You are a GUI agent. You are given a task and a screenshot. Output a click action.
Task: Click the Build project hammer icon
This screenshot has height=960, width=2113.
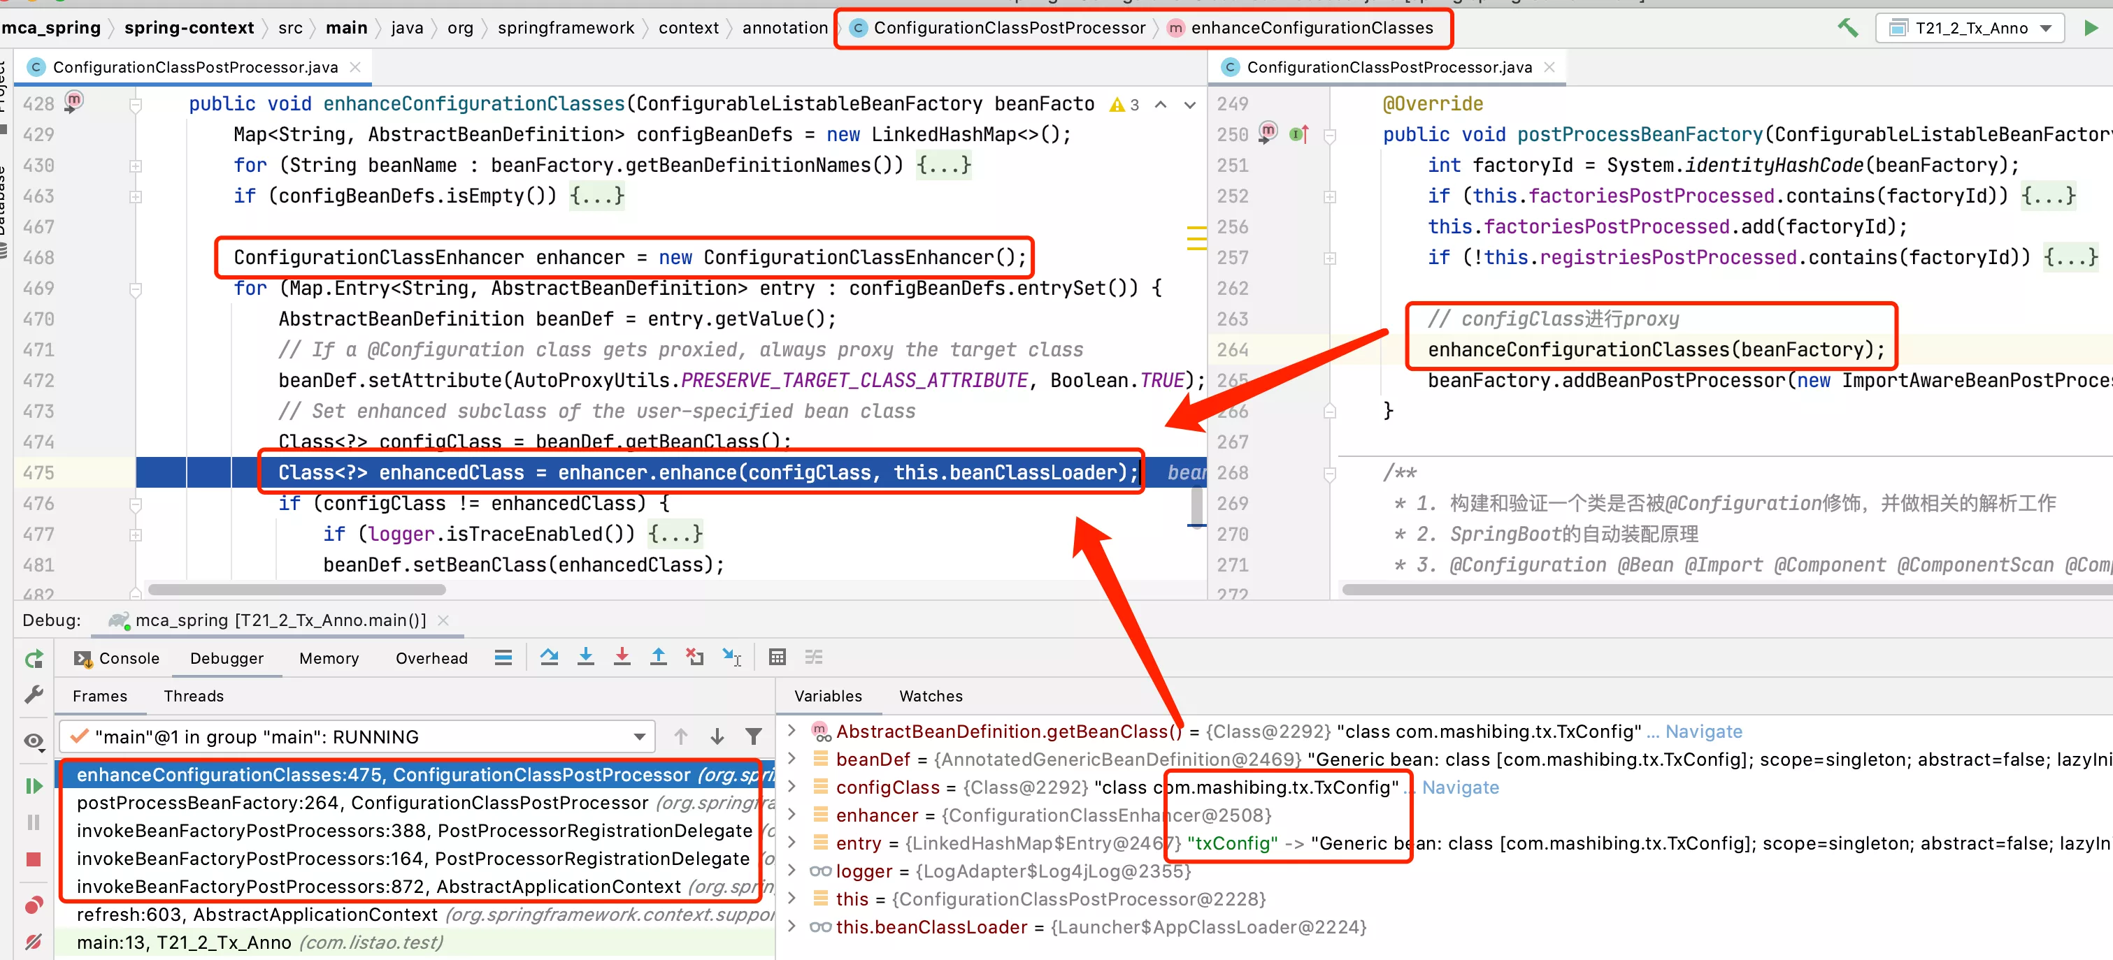(x=1847, y=28)
